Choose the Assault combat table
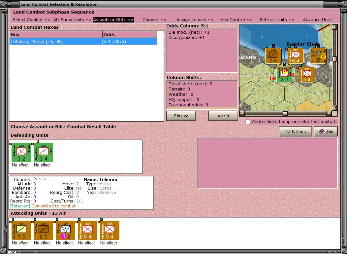The image size is (347, 254). (223, 116)
